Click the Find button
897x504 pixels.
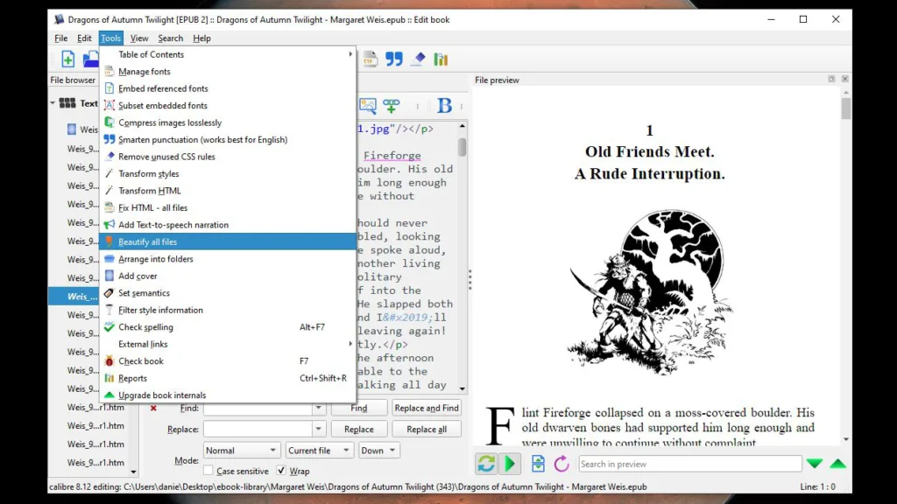point(359,407)
